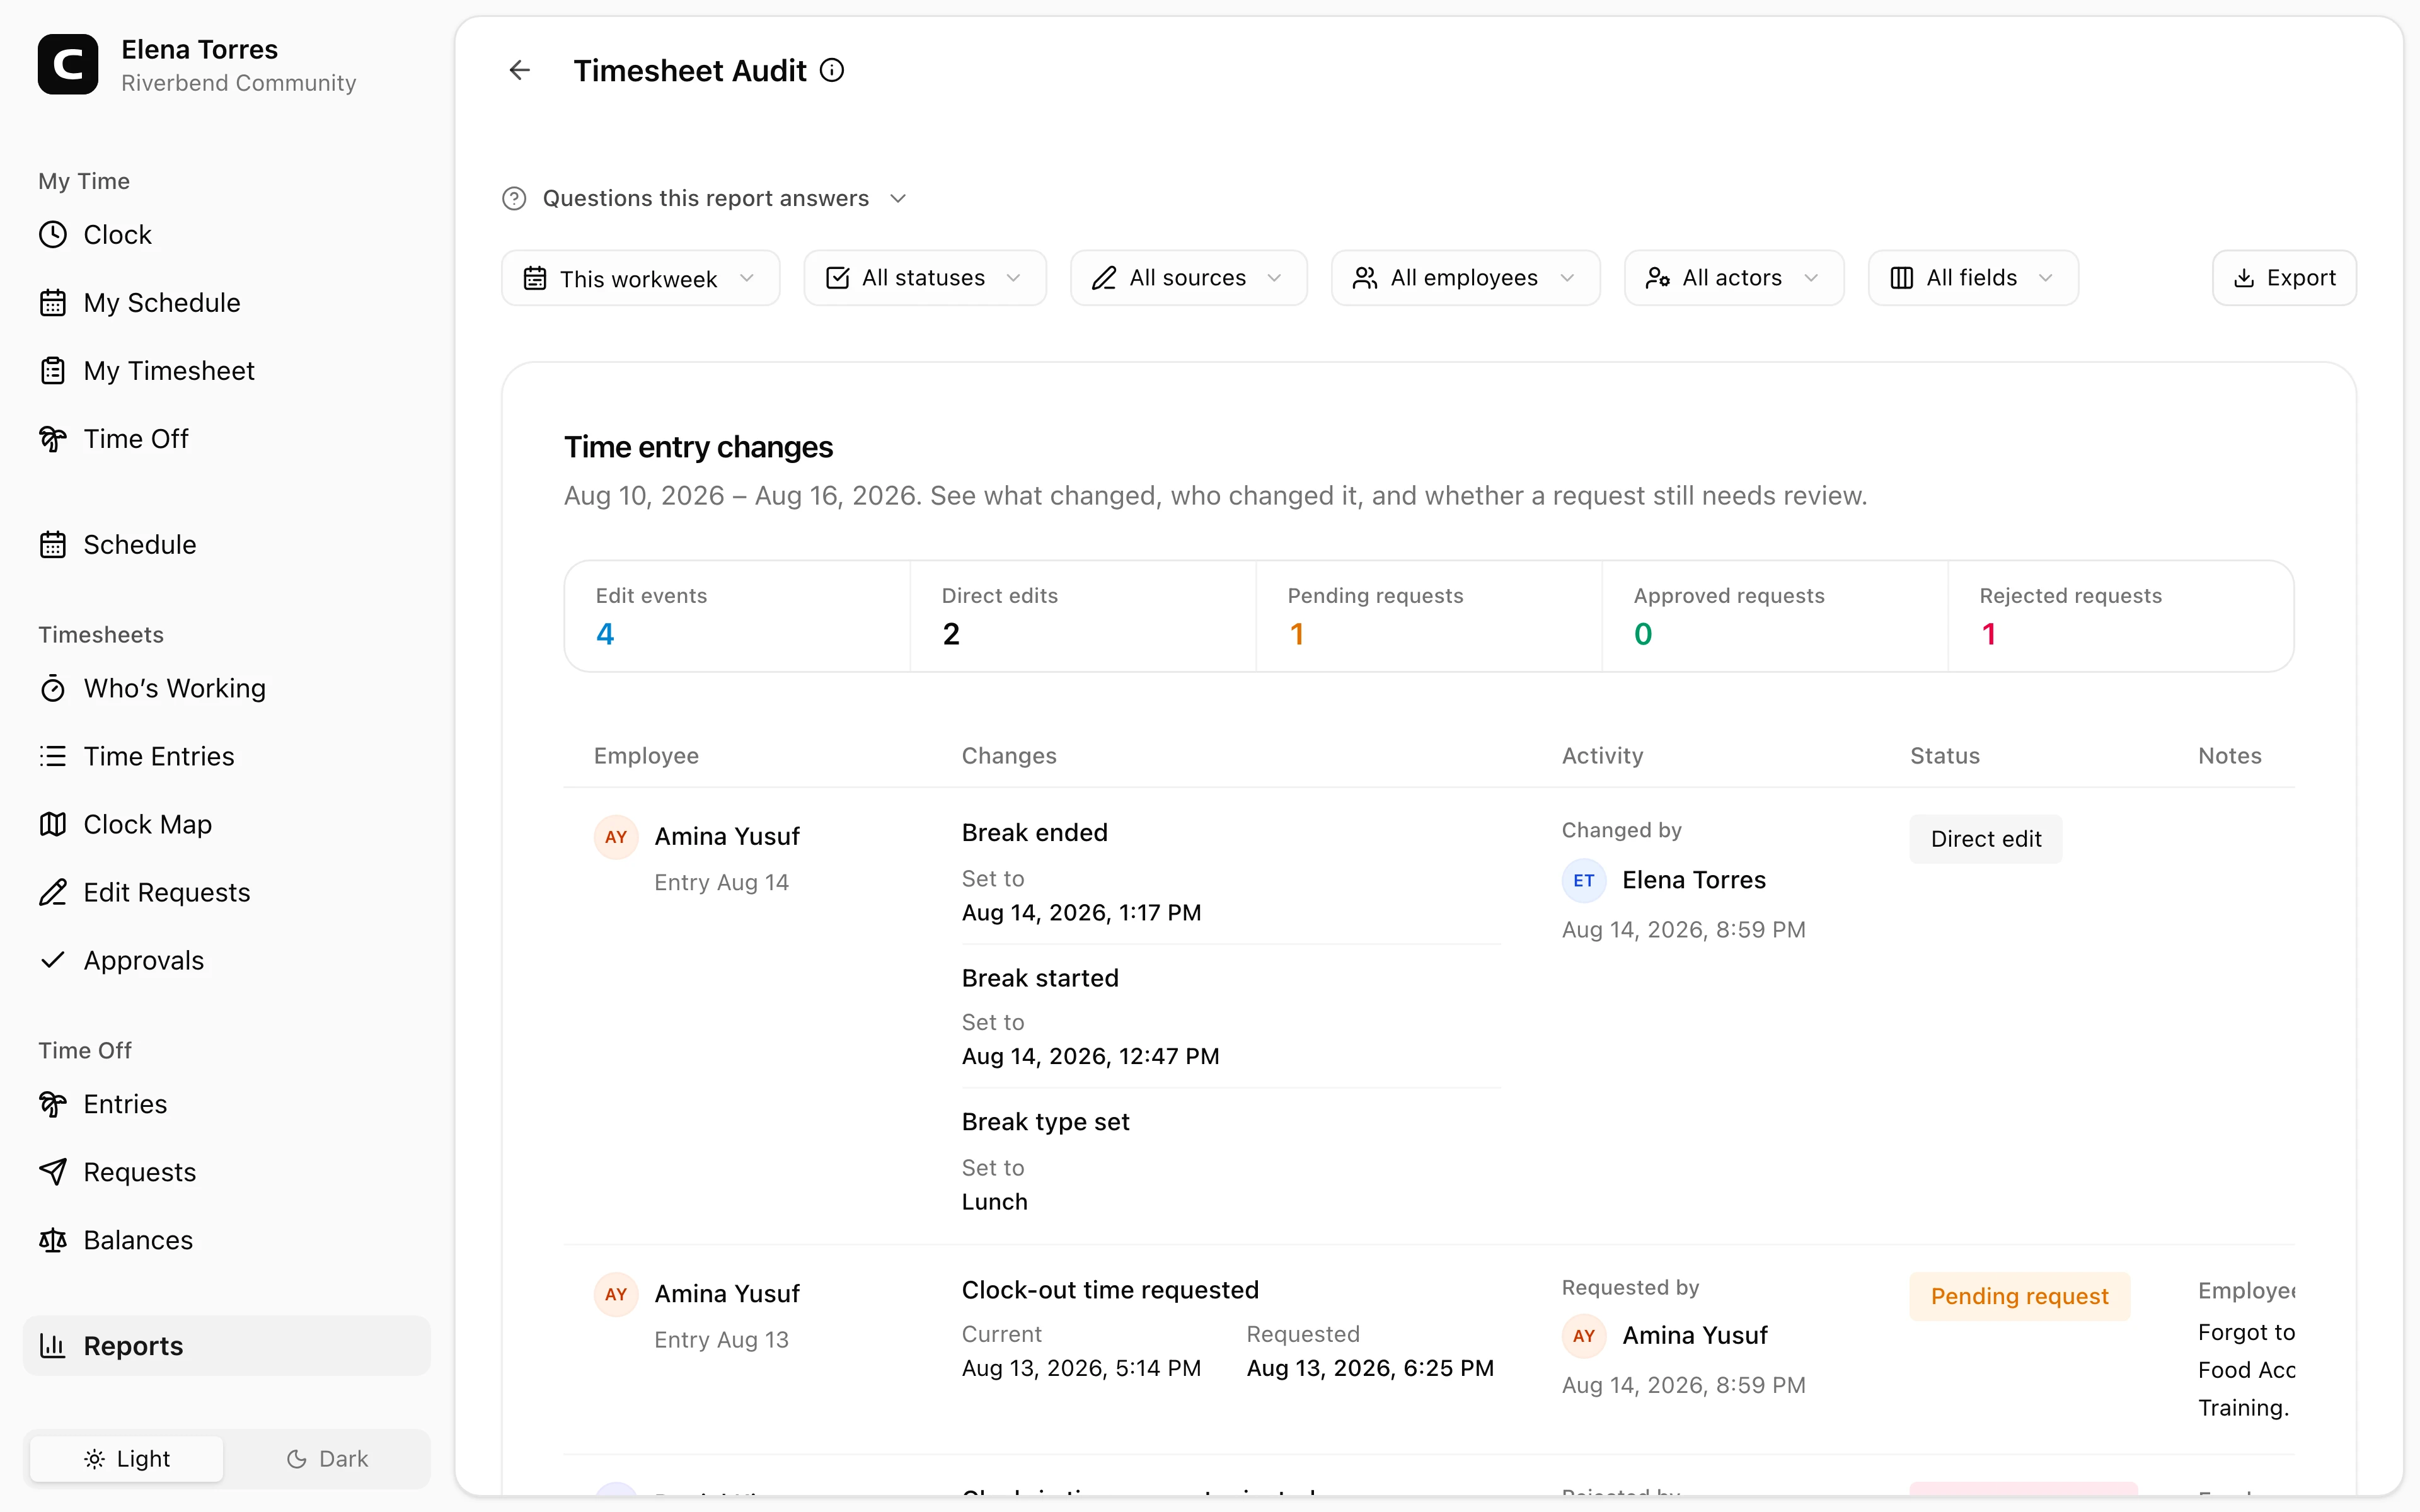Click the Rejected requests count card

click(2120, 616)
